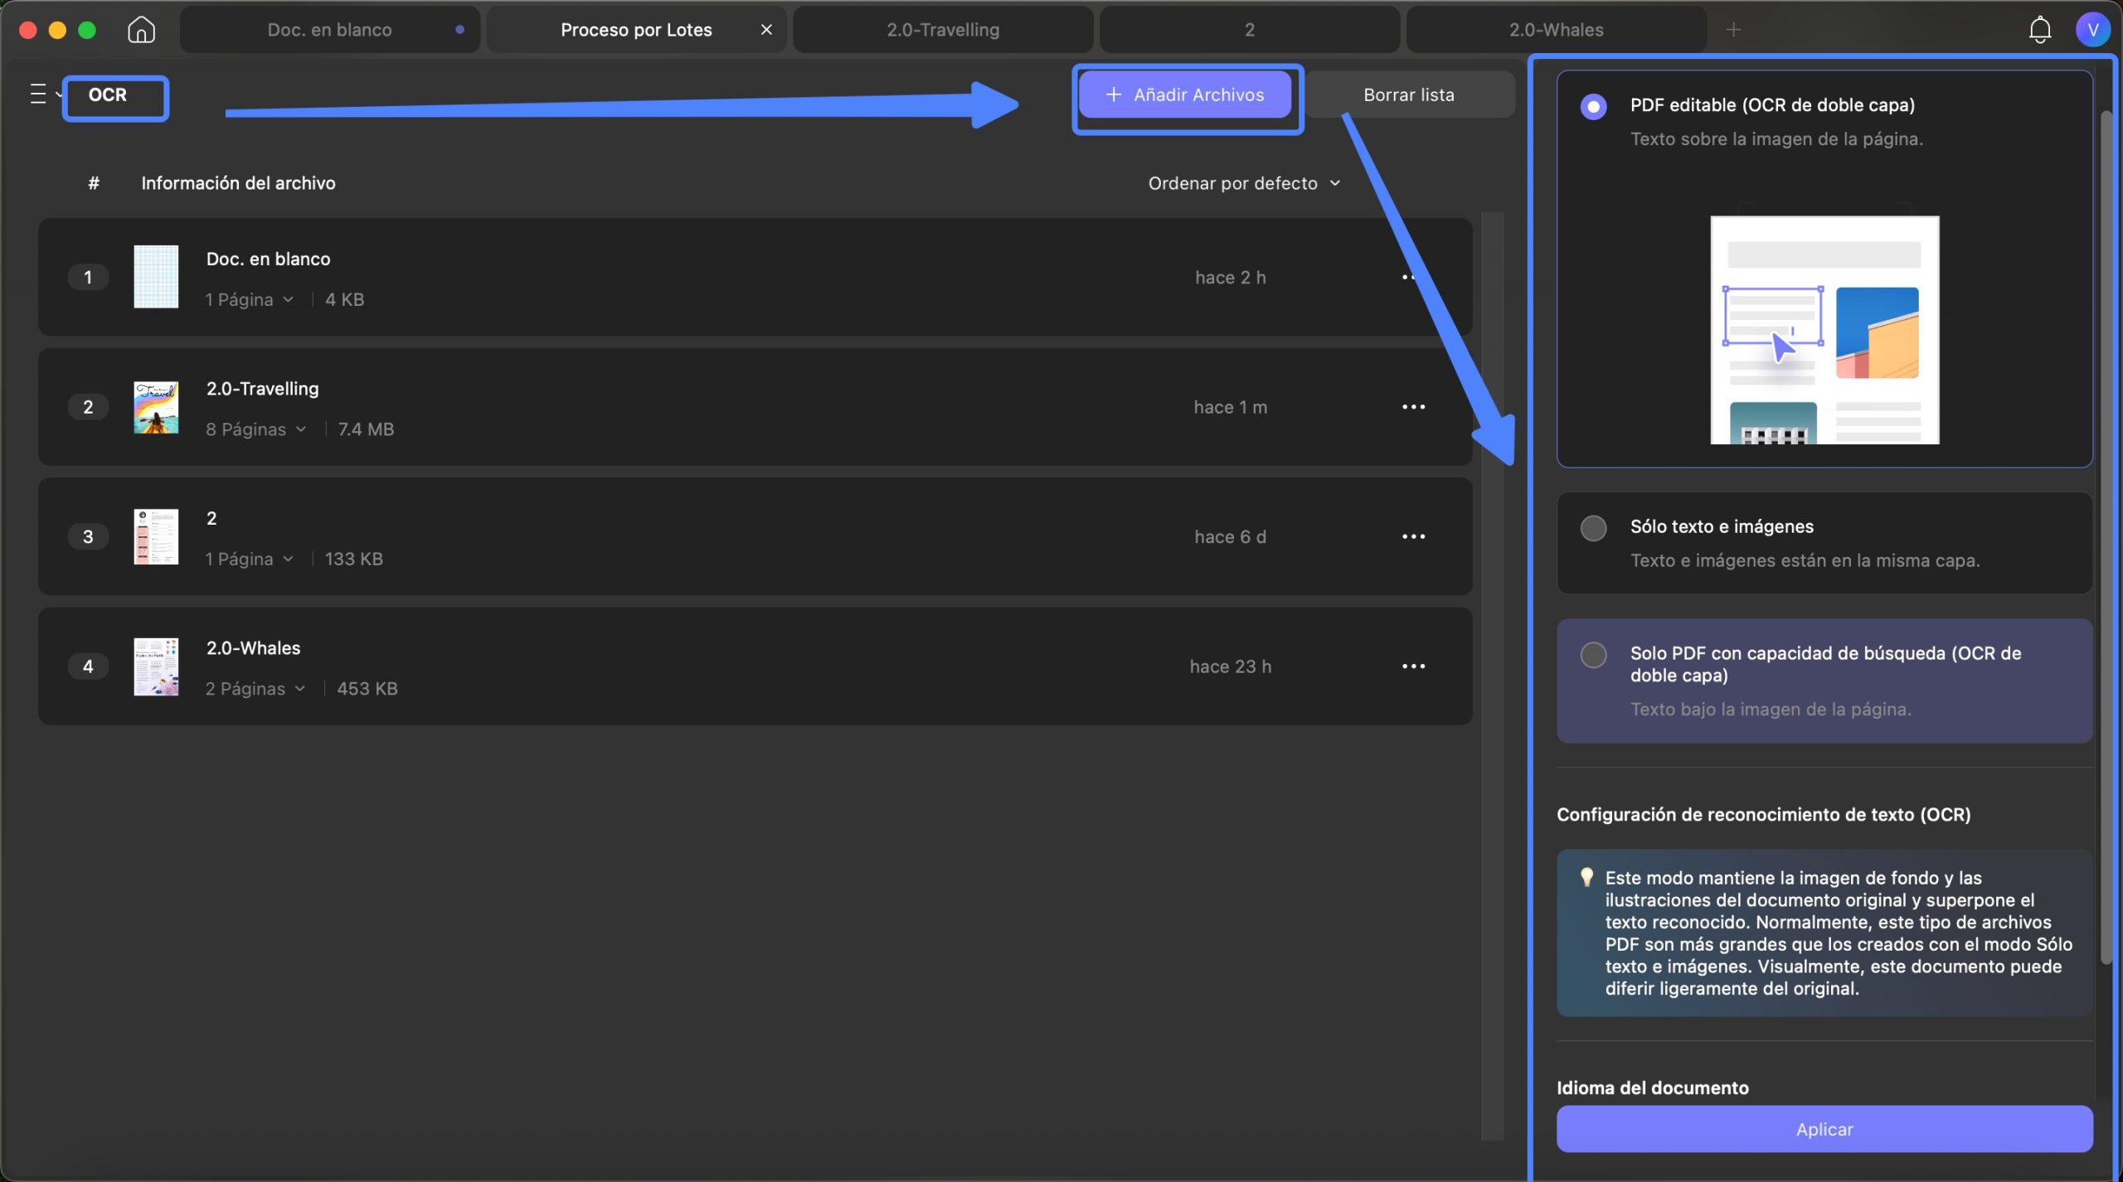Click Añadir Archivos button
The image size is (2123, 1182).
(x=1185, y=94)
